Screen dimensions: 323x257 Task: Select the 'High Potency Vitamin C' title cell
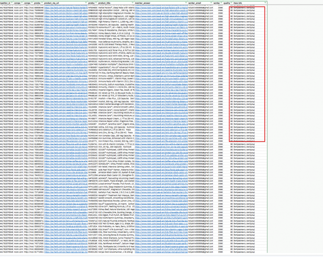pos(117,22)
